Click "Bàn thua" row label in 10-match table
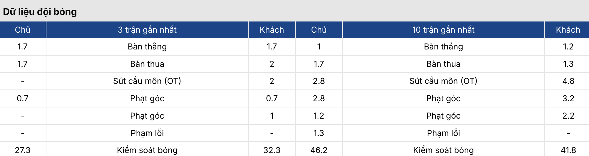589x156 pixels. [x=444, y=64]
